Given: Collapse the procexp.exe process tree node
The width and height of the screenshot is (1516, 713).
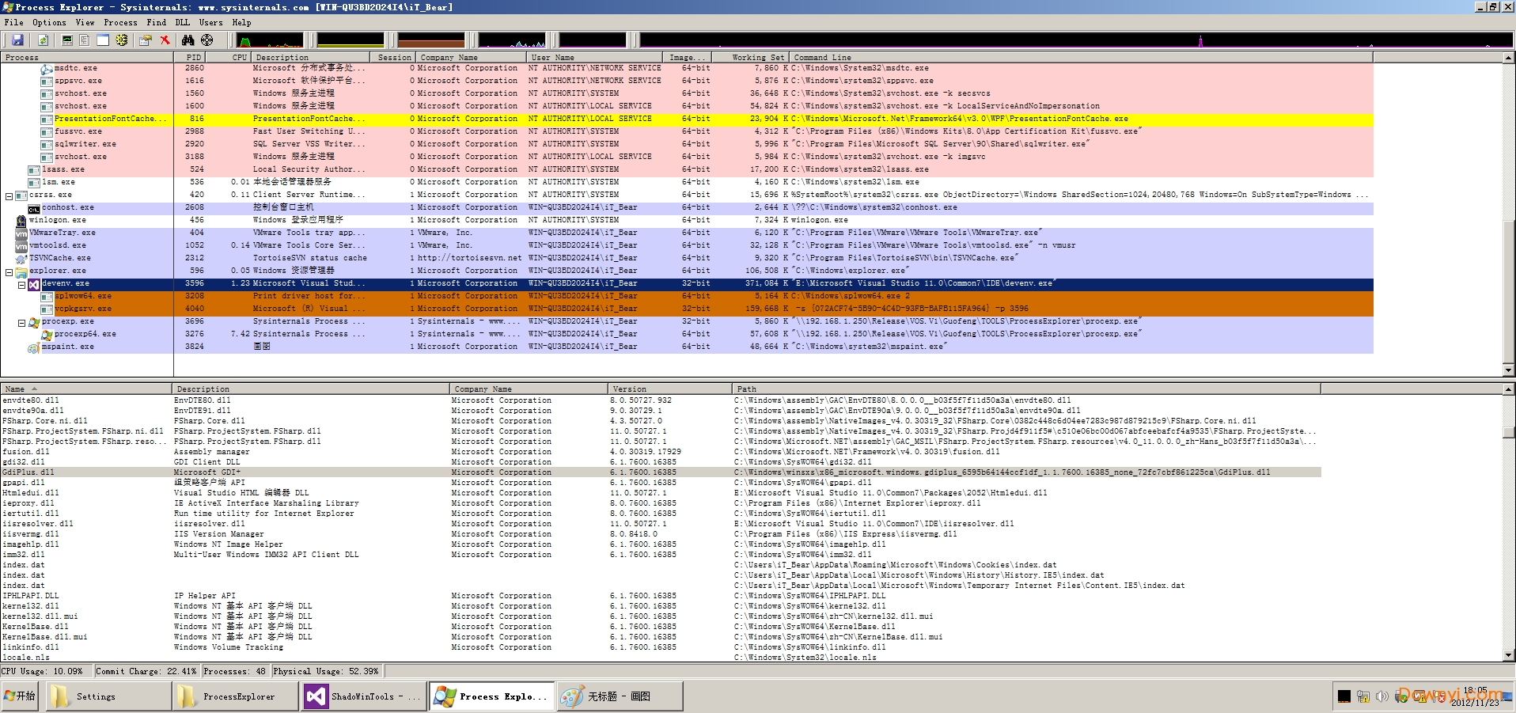Looking at the screenshot, I should pyautogui.click(x=22, y=322).
